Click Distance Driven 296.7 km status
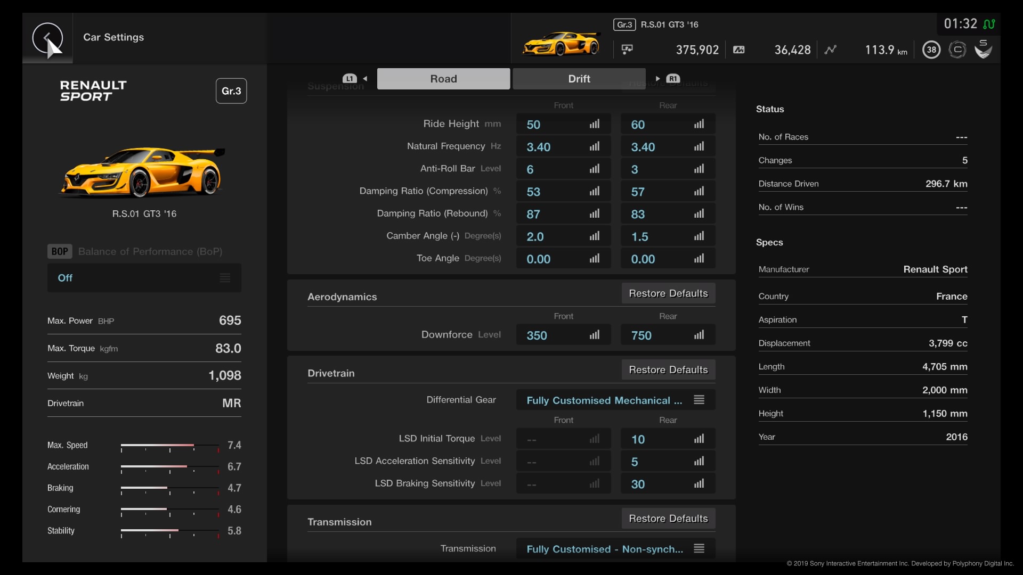Image resolution: width=1023 pixels, height=575 pixels. (863, 184)
